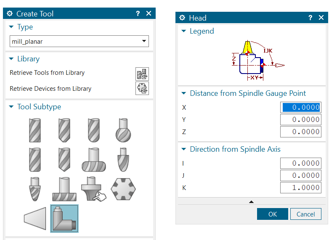Click Cancel in the Head dialog

tap(305, 214)
